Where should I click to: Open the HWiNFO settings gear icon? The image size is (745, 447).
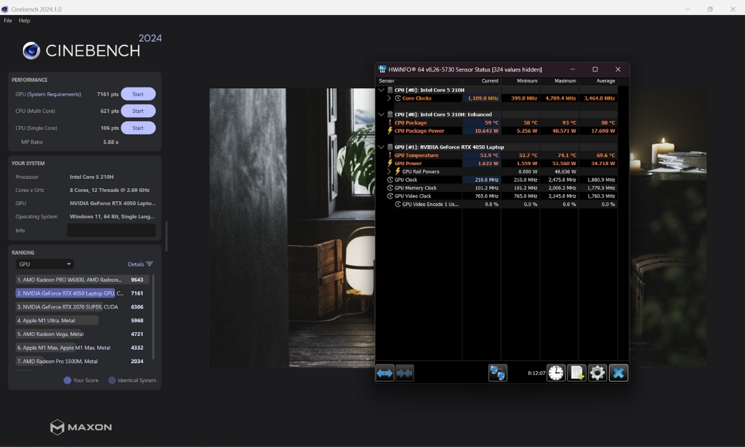[597, 372]
